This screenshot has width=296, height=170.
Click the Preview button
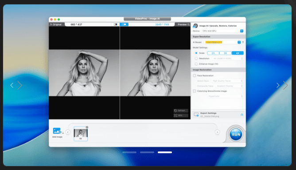tap(183, 24)
